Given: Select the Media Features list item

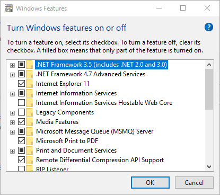Looking at the screenshot, I should (x=57, y=122).
